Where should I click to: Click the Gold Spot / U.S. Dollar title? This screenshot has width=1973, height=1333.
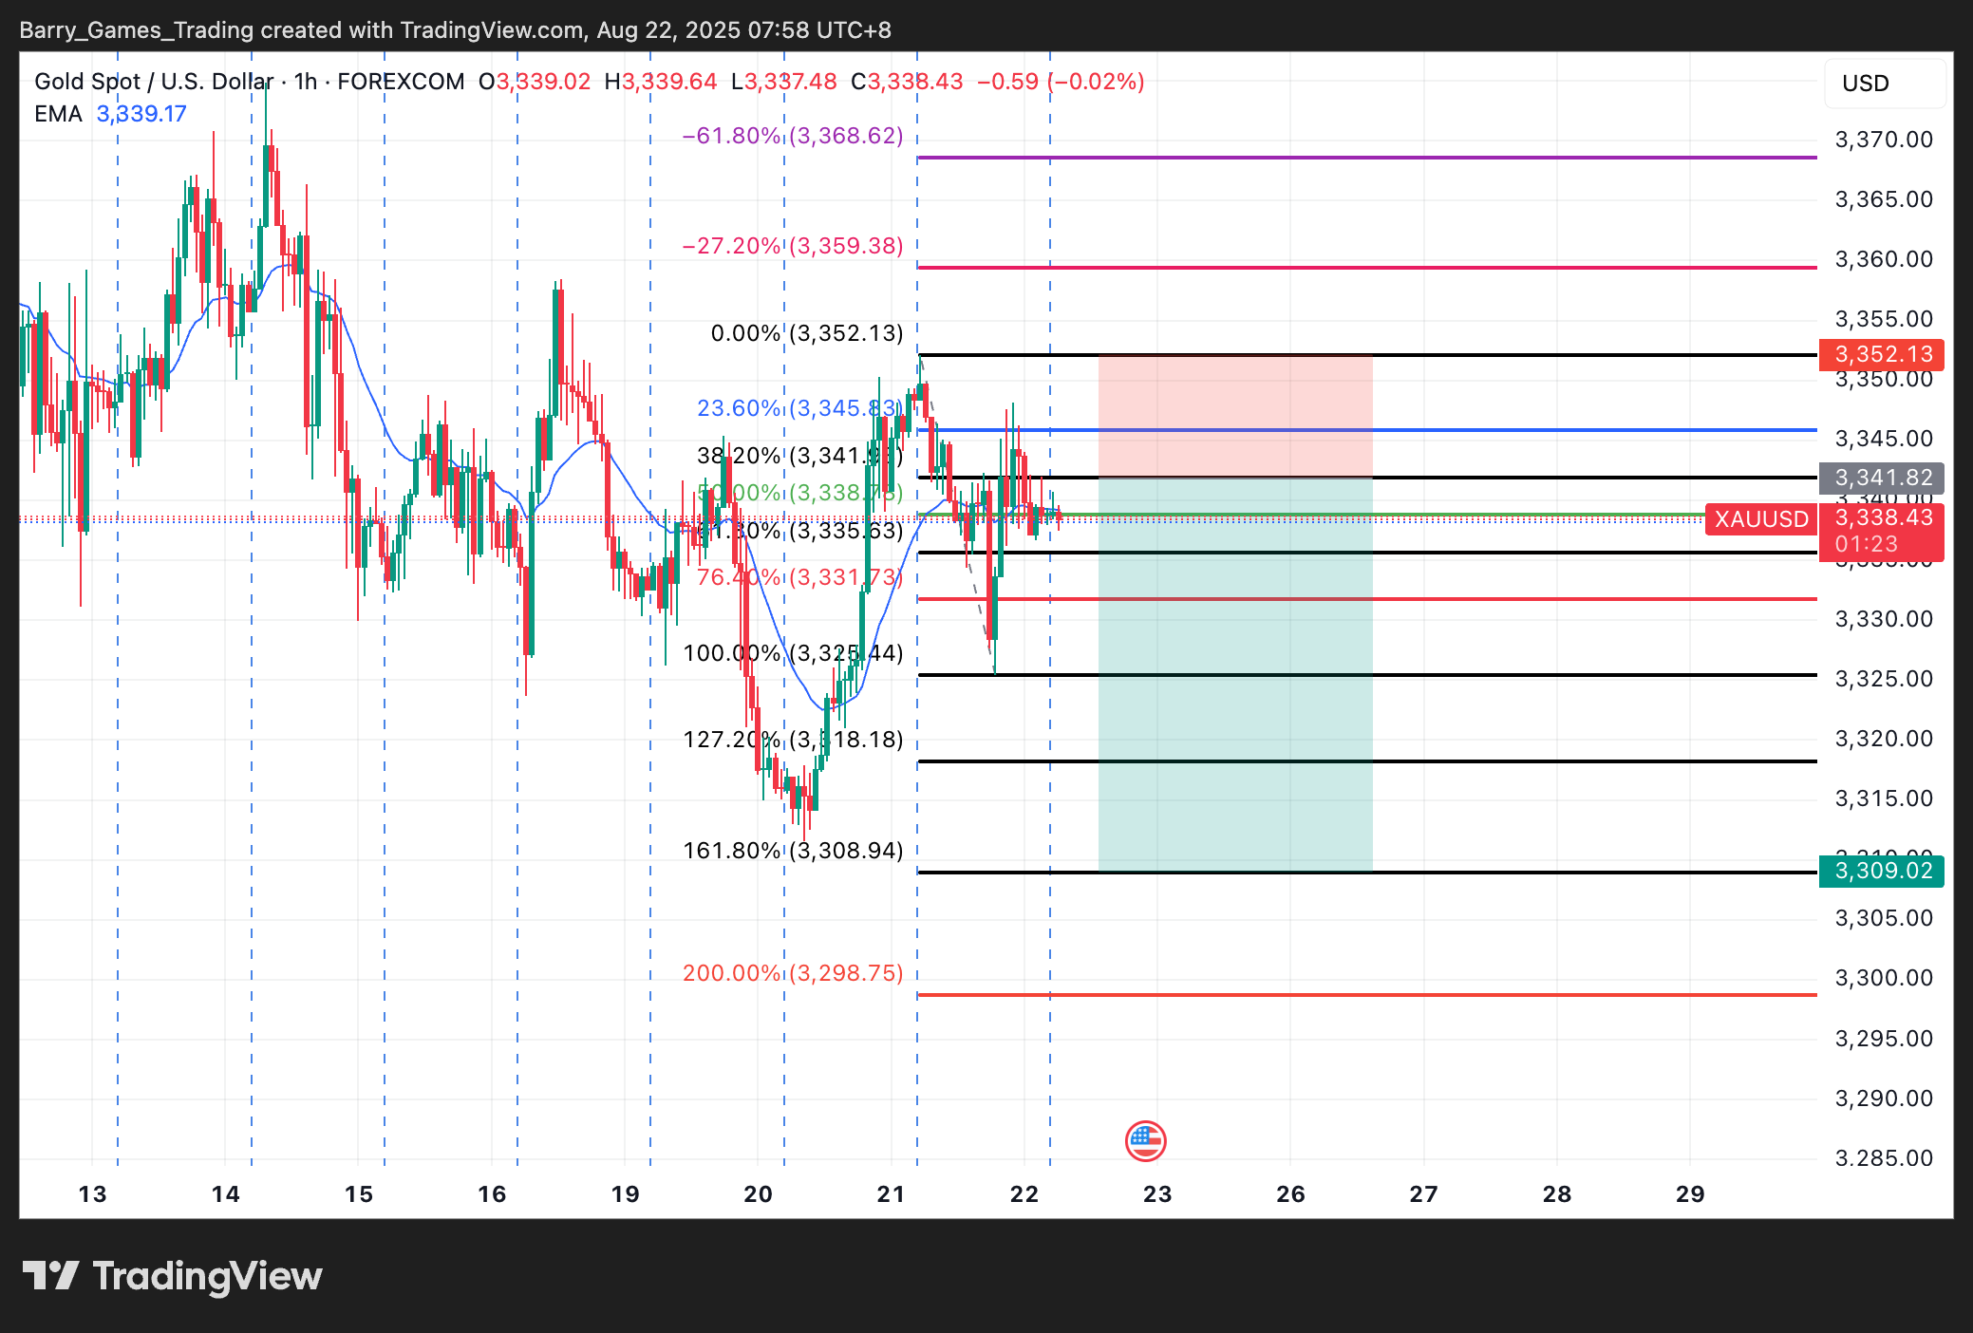coord(154,82)
